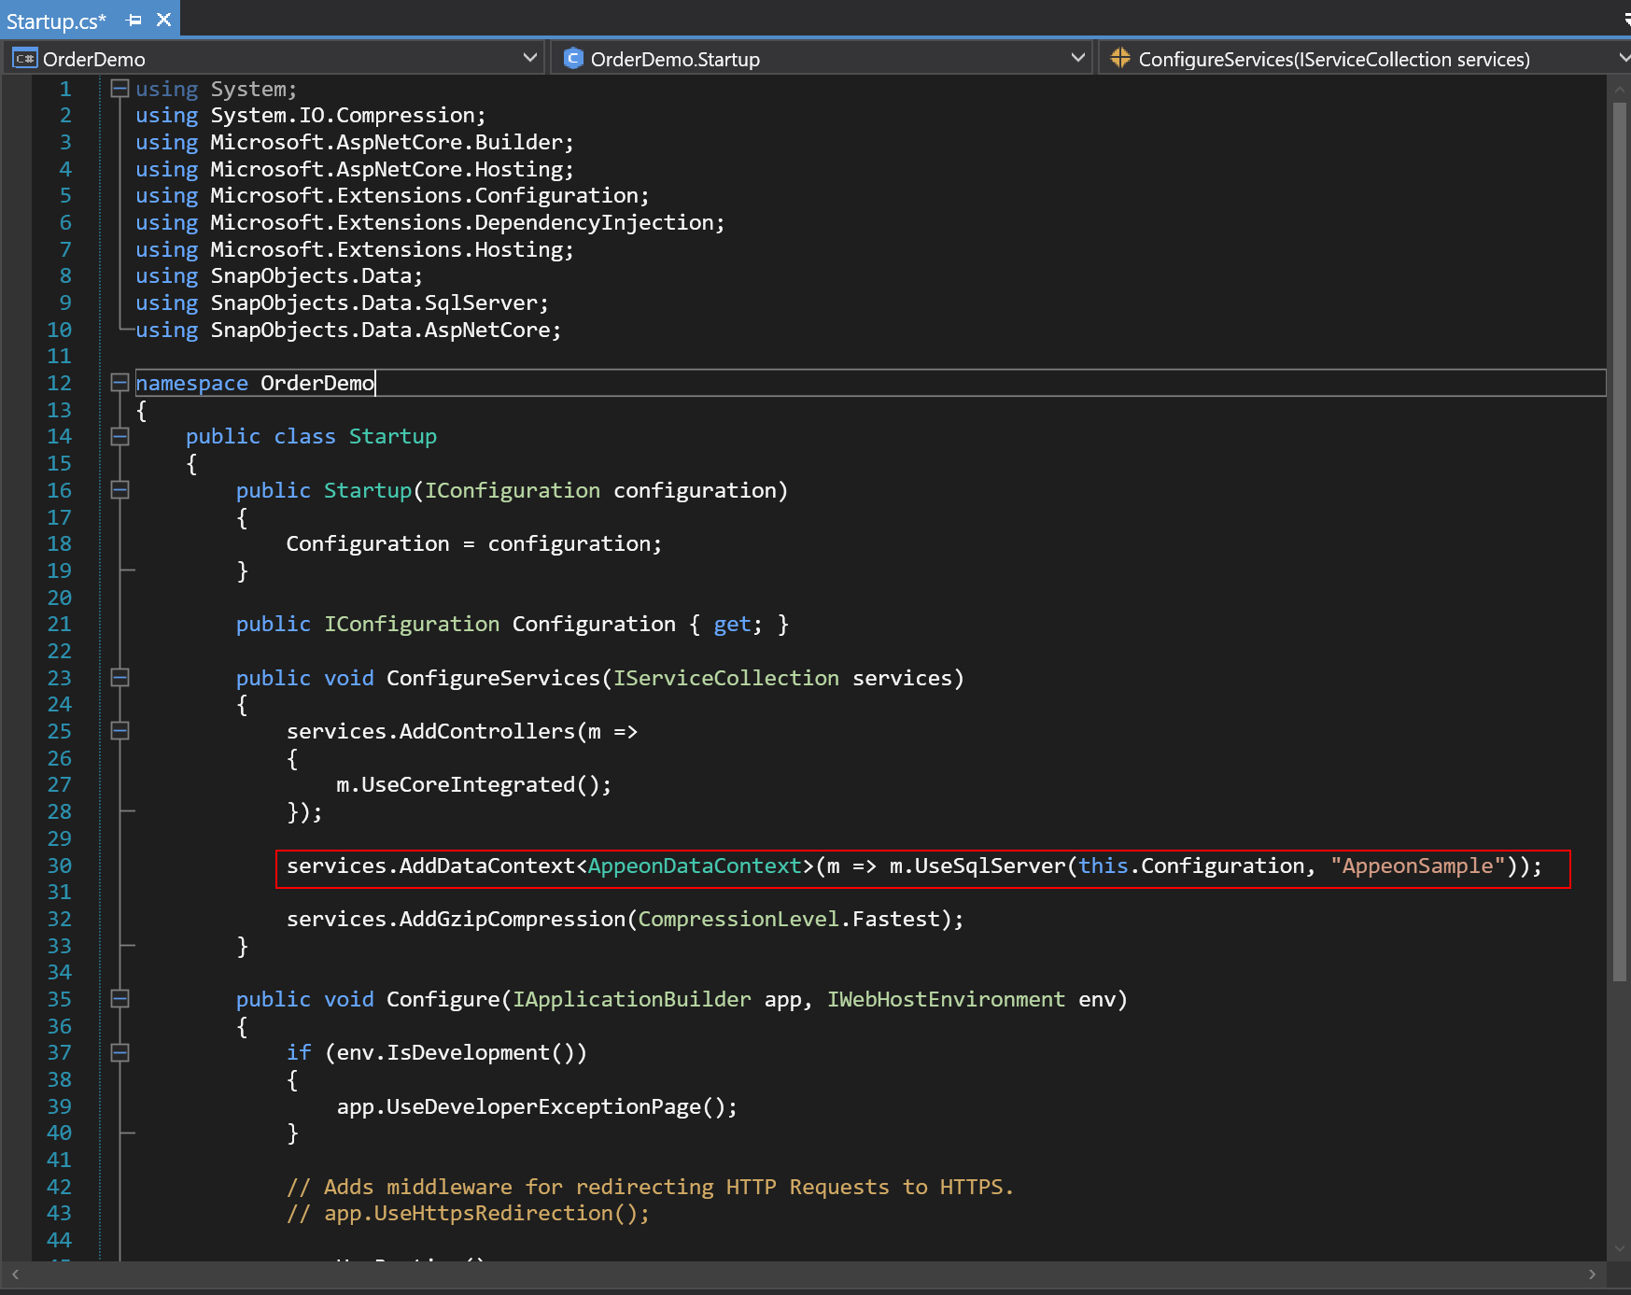Collapse the Configure method block
Screen dimensions: 1631x1295
coord(120,999)
